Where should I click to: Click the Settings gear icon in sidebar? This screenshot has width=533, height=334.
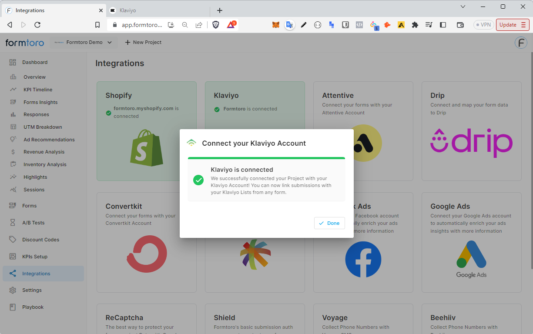13,290
